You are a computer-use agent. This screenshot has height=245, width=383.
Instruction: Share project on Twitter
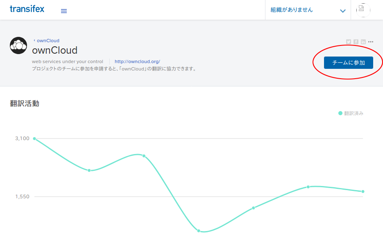[349, 42]
